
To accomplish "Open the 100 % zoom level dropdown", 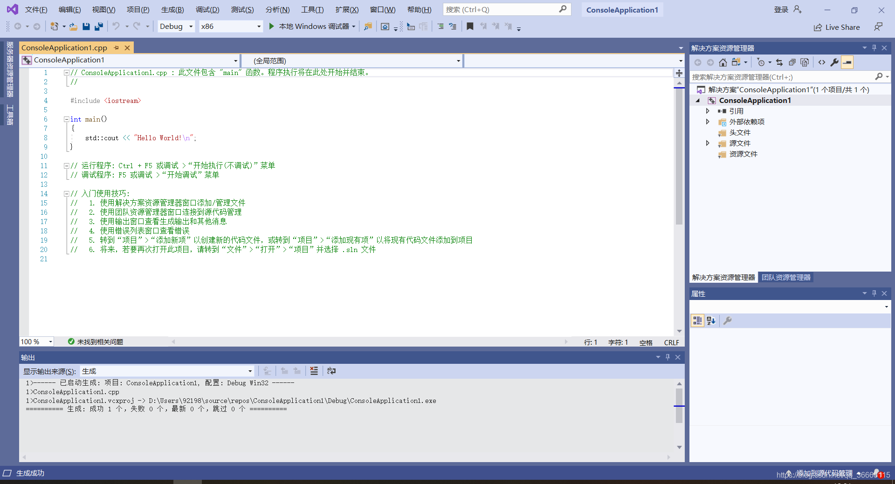I will 36,342.
